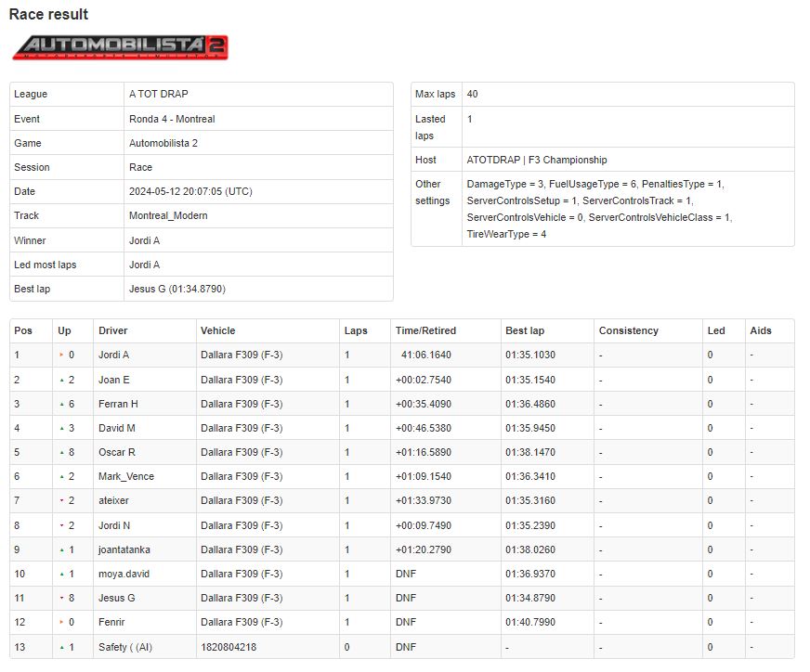Click the best lap Jesus G (01:34.8790)

177,289
